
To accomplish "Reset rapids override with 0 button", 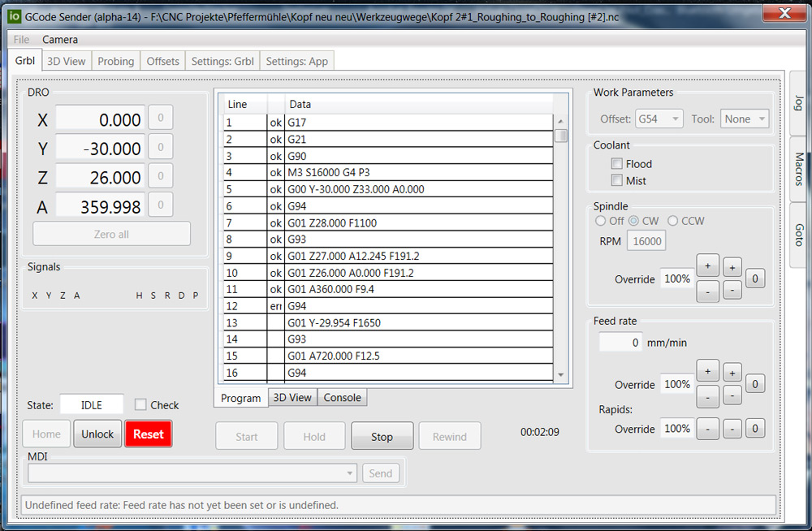I will click(x=754, y=429).
